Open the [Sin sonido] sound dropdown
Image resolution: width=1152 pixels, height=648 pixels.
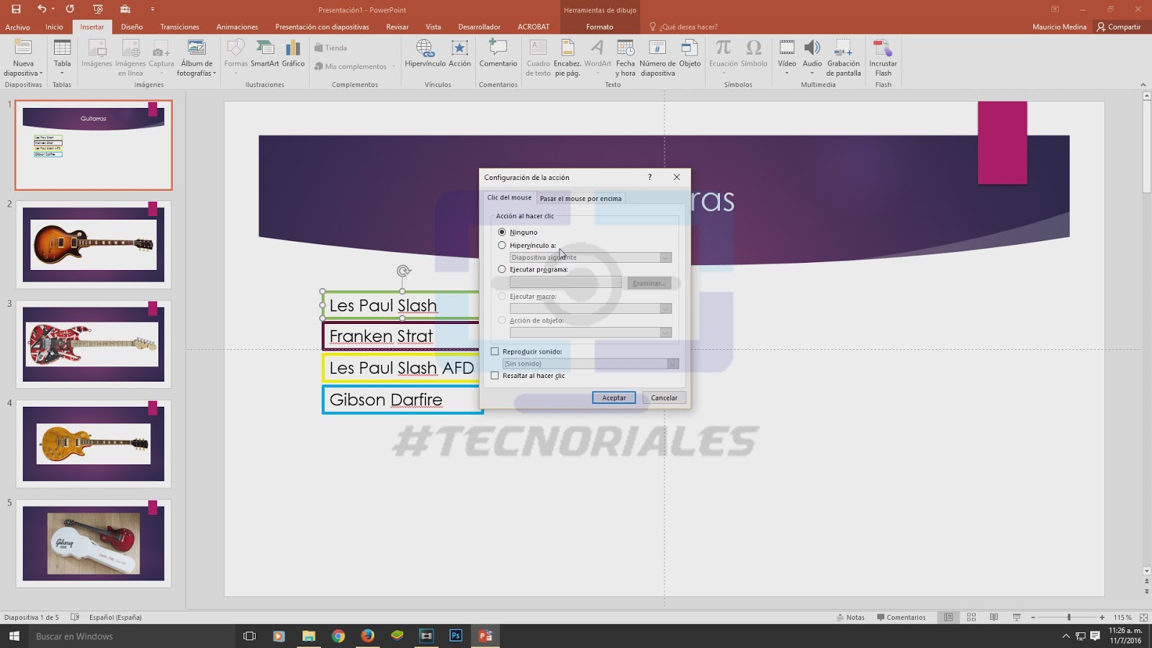tap(672, 364)
